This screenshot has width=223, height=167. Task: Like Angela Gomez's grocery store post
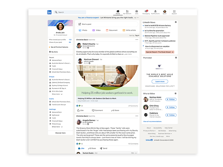coord(81,148)
